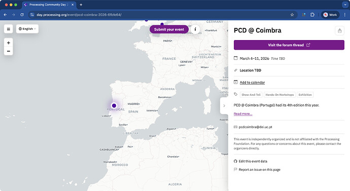Click the GitHub icon beside Edit this event data
This screenshot has width=350, height=191.
[235, 161]
